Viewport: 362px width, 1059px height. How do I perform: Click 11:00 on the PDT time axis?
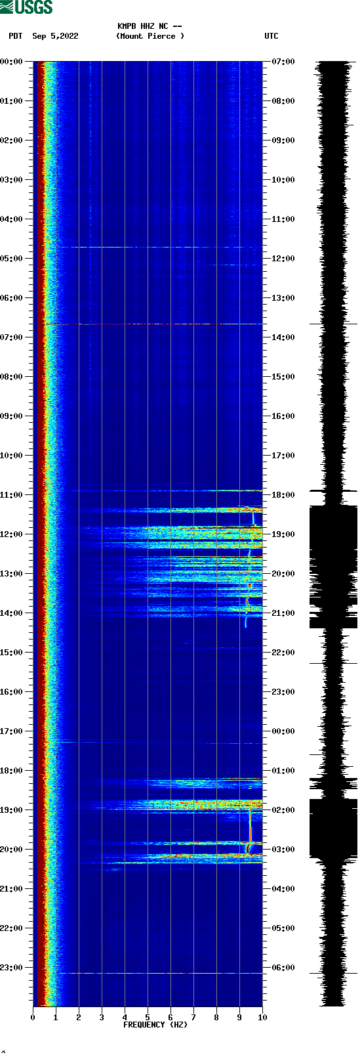[12, 495]
